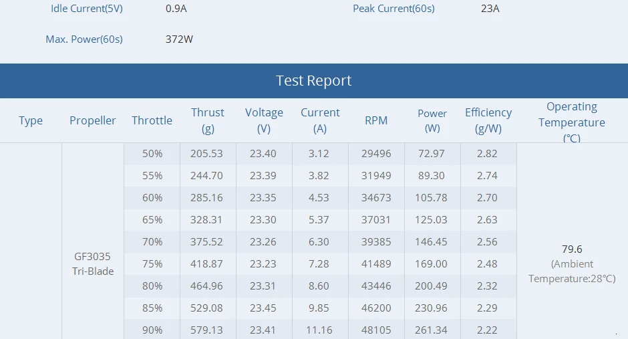
Task: Select the GF3035 Tri-Blade propeller cell
Action: click(93, 263)
